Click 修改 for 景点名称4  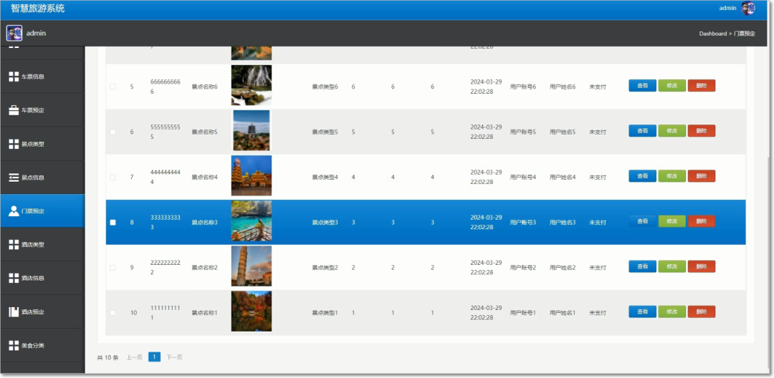click(x=672, y=176)
